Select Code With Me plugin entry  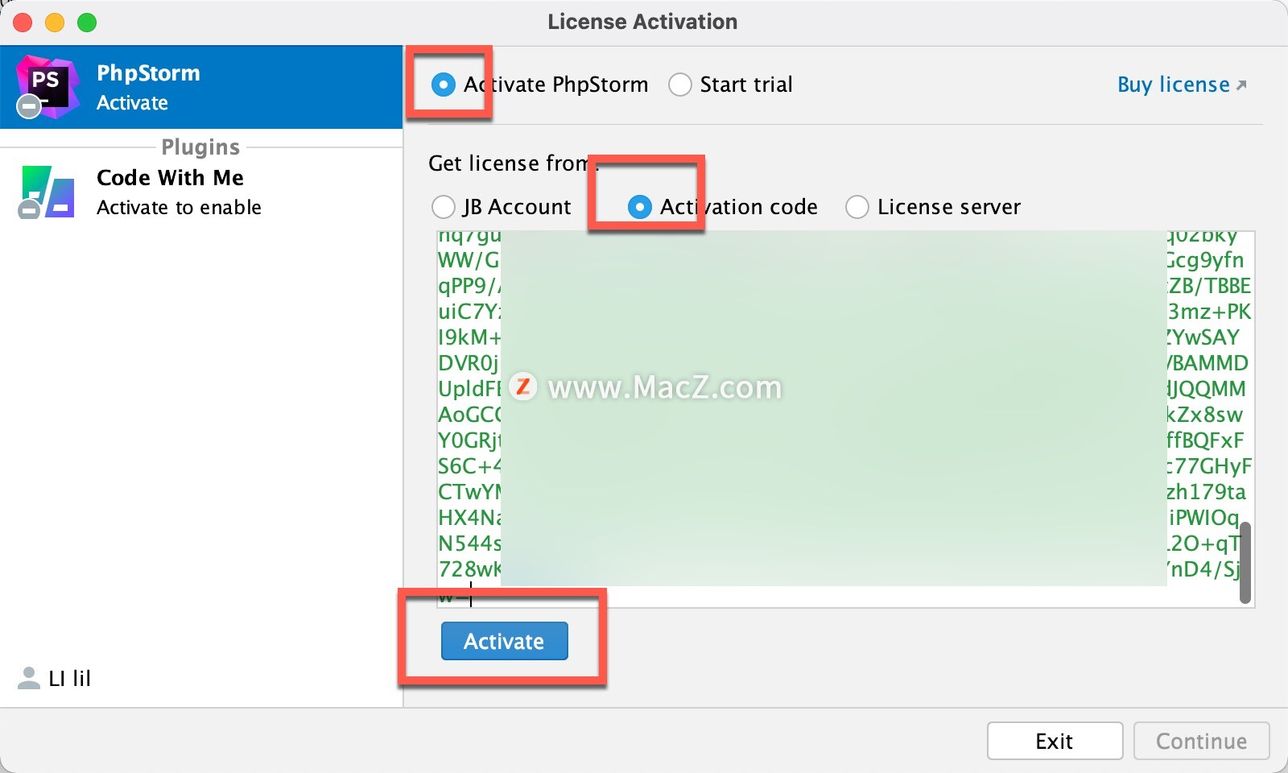click(x=201, y=192)
